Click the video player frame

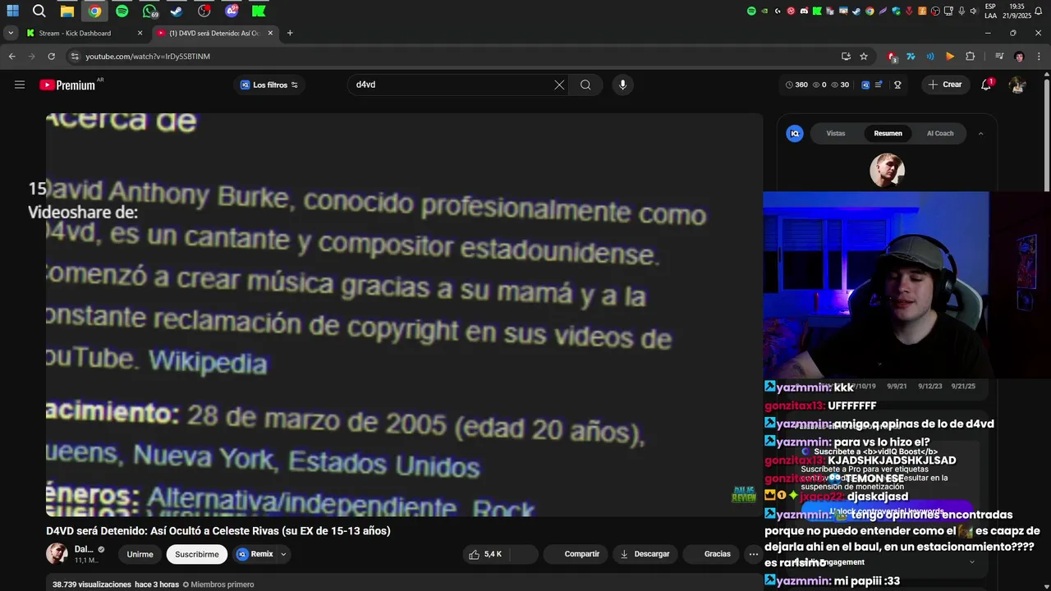pos(404,314)
